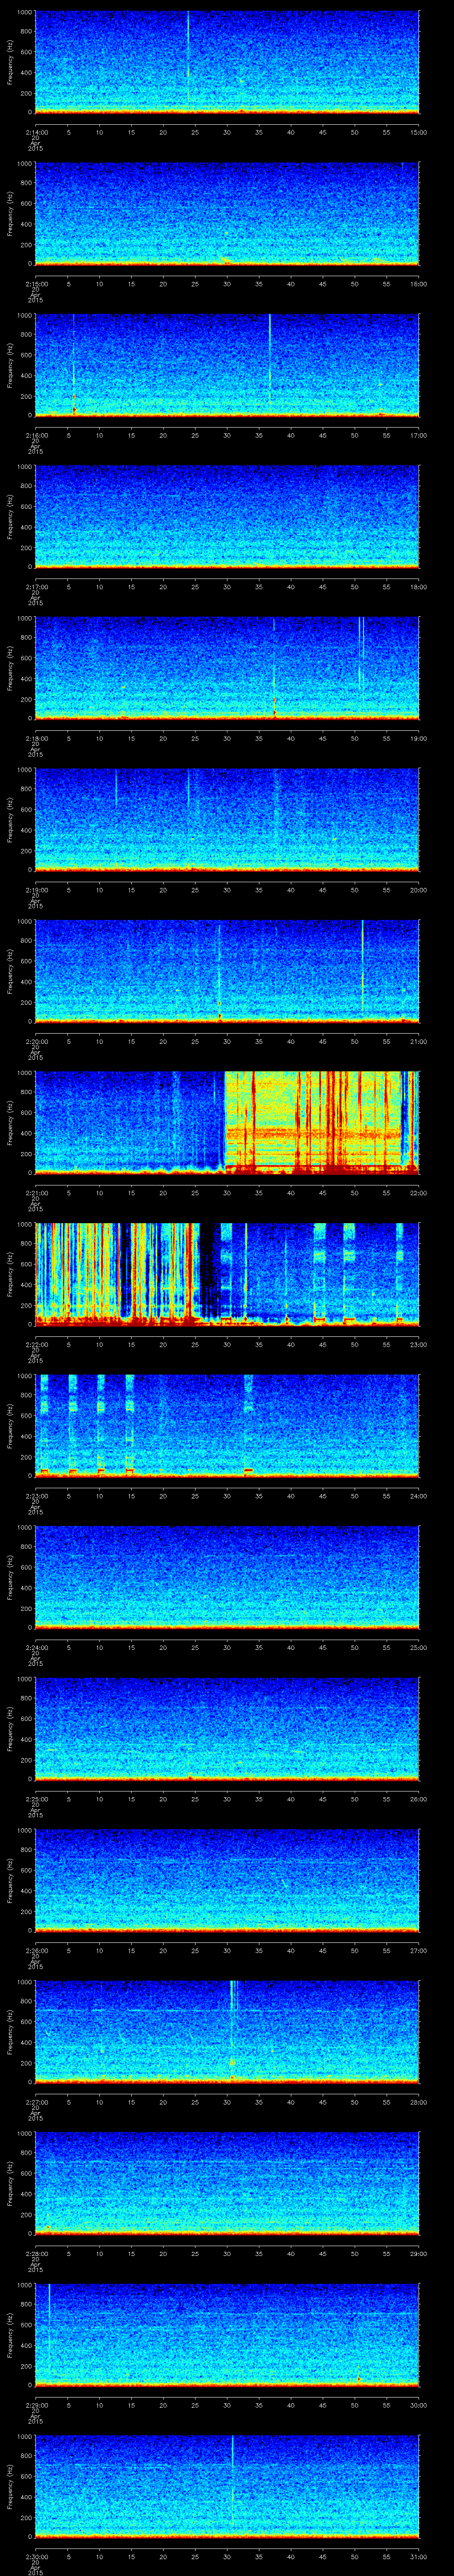Click the 2:21:00 start time label

click(35, 1192)
